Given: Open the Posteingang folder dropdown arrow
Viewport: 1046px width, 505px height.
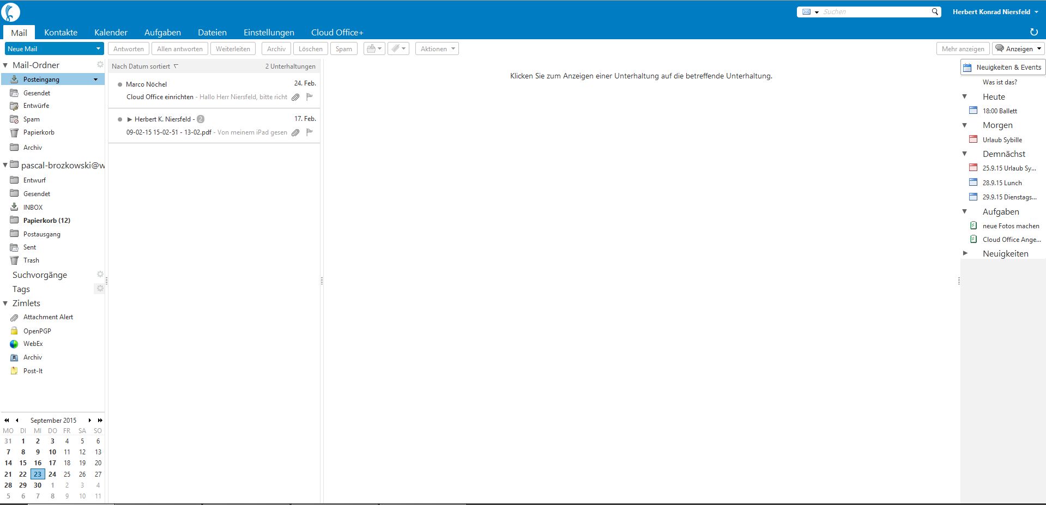Looking at the screenshot, I should [x=96, y=80].
